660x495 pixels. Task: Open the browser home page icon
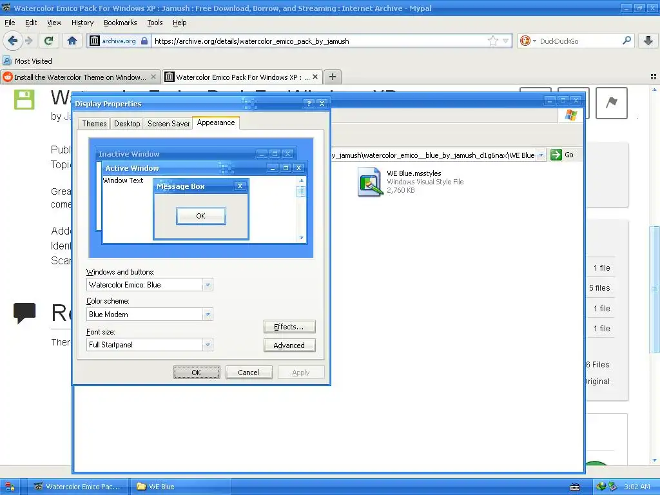(x=72, y=41)
